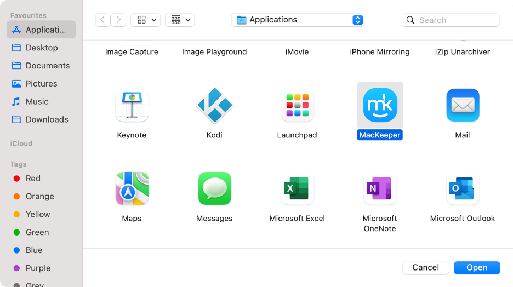Select the Maps app icon
This screenshot has width=513, height=287.
click(132, 188)
